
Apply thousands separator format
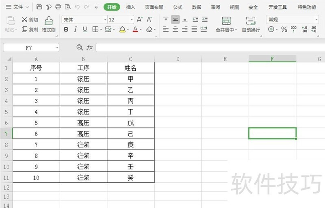click(293, 29)
